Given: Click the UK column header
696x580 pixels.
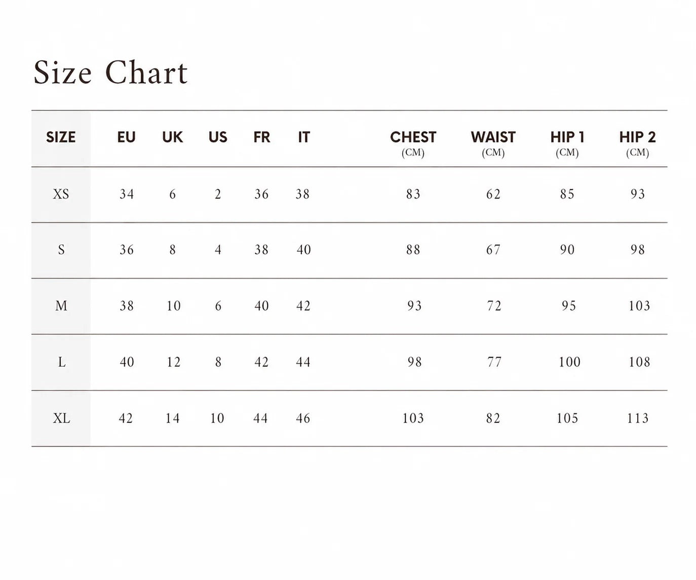Looking at the screenshot, I should 172,137.
